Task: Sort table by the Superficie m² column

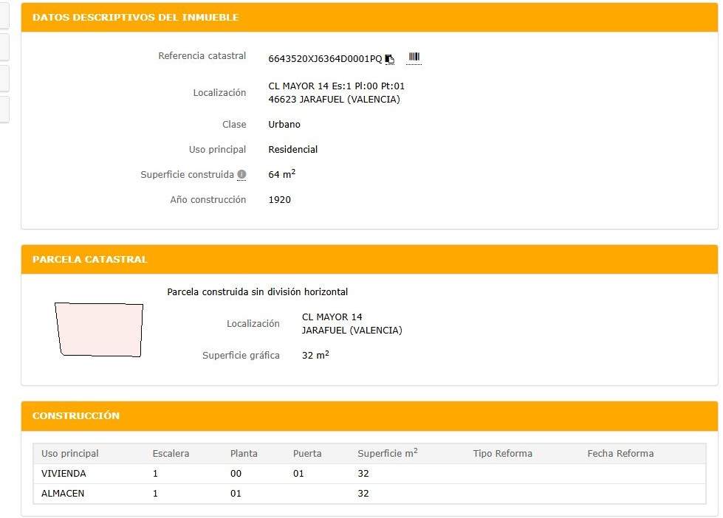Action: 387,453
